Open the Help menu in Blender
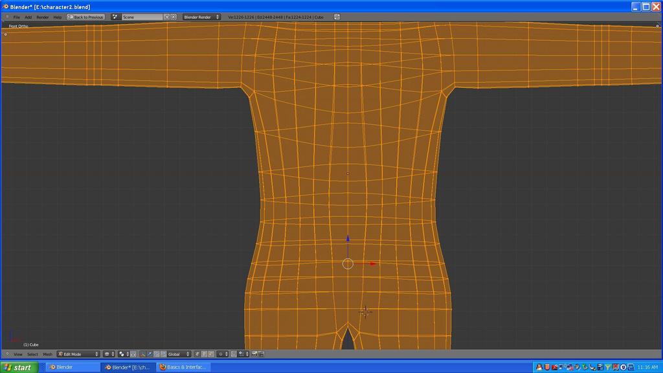The image size is (663, 373). click(58, 17)
